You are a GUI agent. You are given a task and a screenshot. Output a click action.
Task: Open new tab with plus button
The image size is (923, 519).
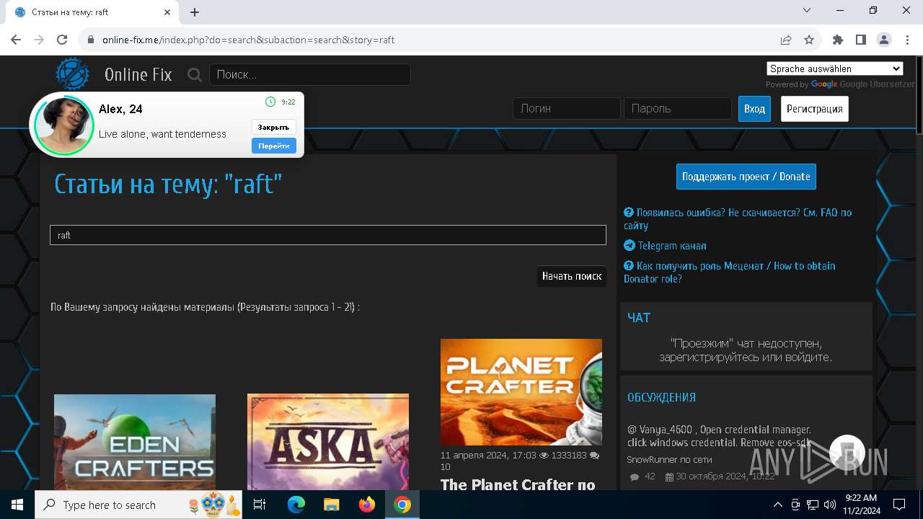point(195,12)
